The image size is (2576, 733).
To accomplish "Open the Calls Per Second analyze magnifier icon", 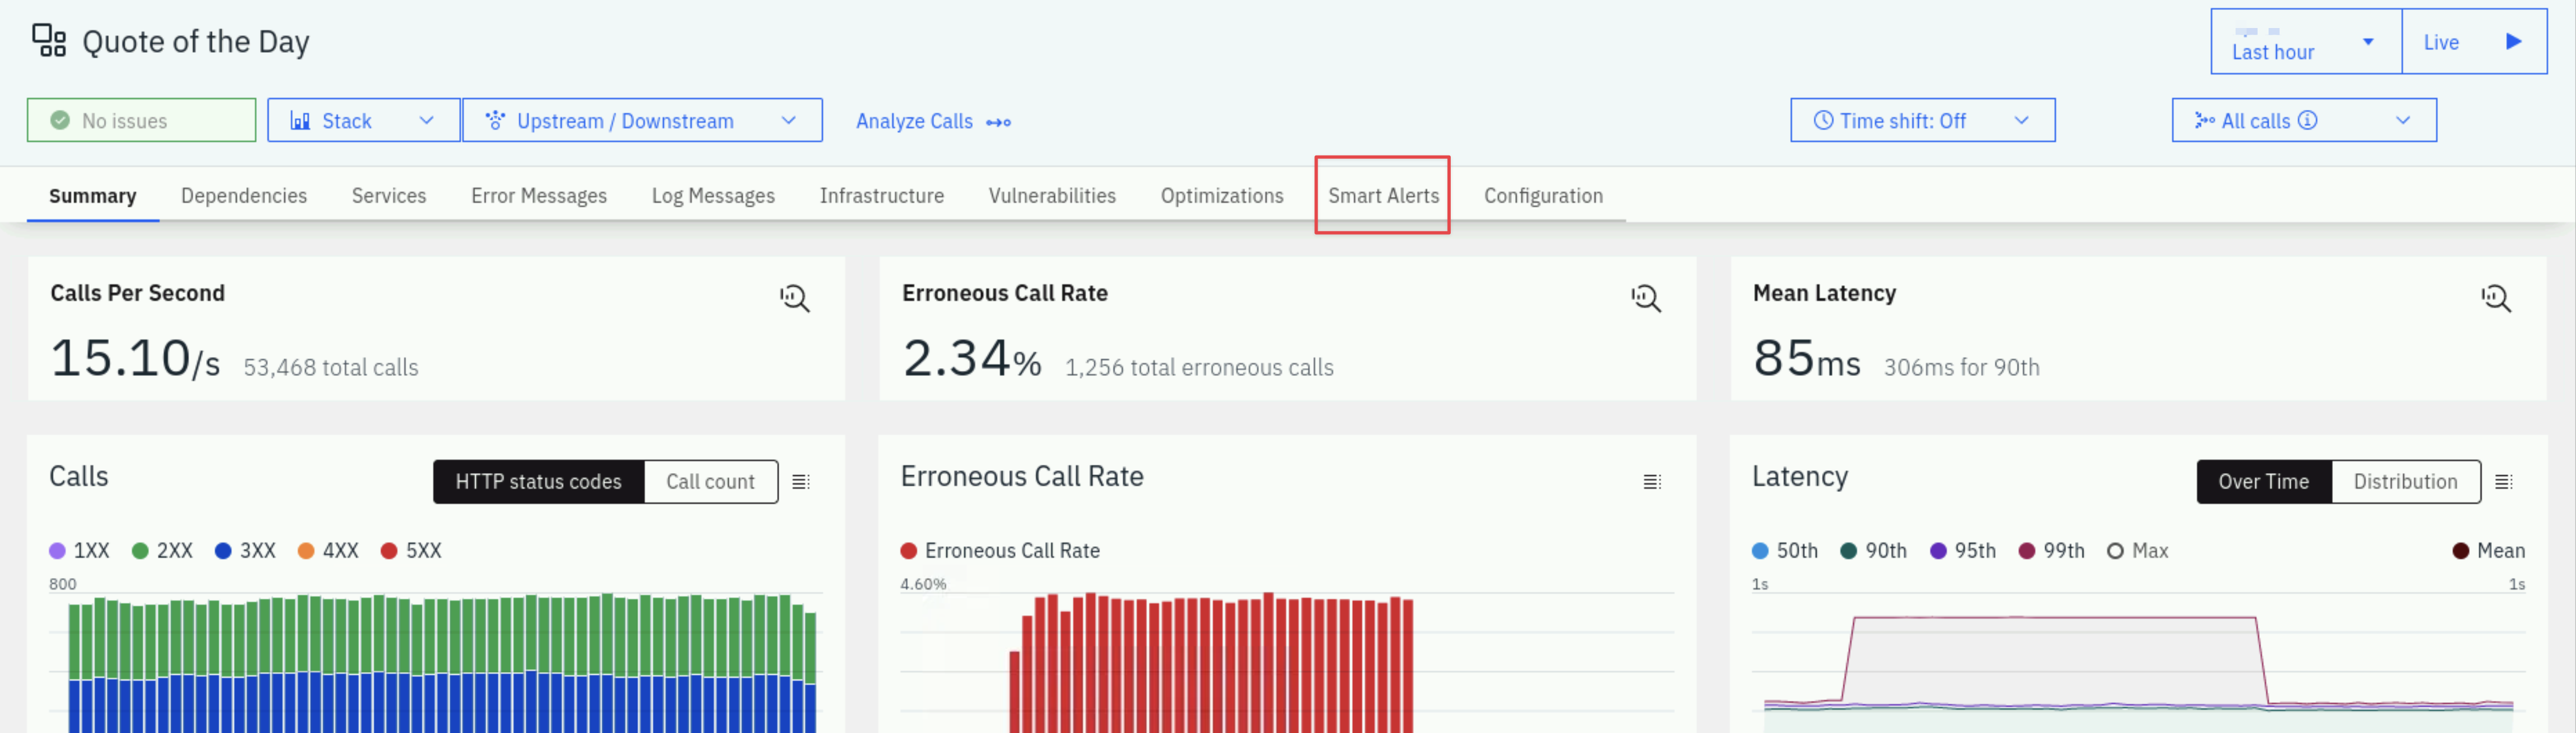I will click(x=795, y=298).
